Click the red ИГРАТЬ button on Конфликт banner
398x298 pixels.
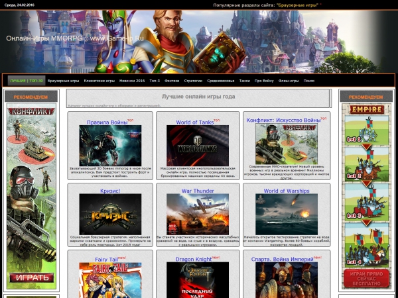click(x=32, y=277)
